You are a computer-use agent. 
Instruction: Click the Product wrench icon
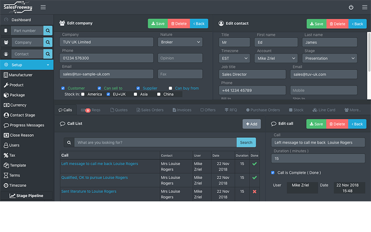[x=6, y=85]
